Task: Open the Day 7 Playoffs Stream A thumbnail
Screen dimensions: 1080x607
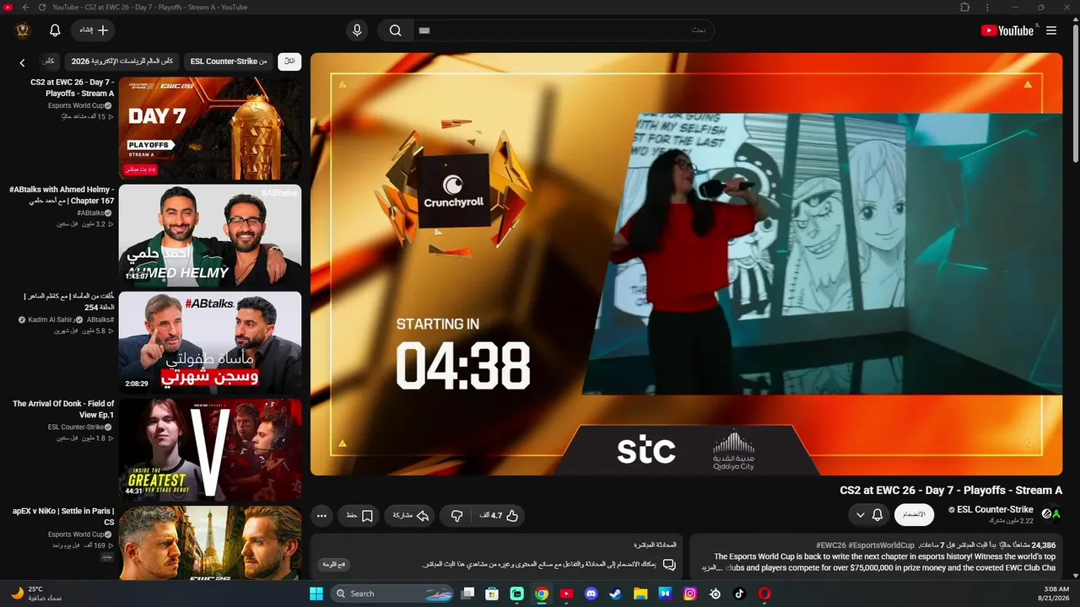Action: coord(210,128)
